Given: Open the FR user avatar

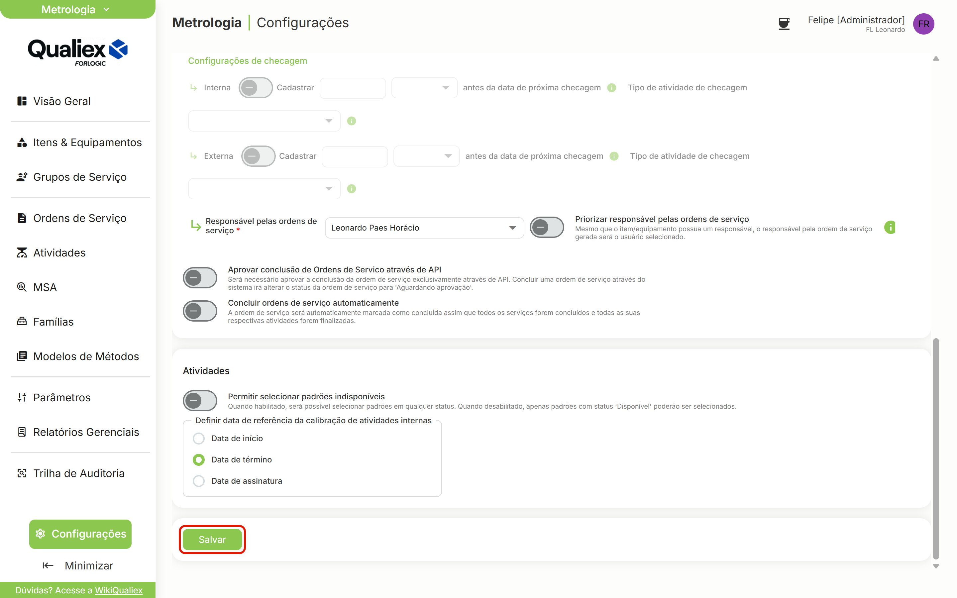Looking at the screenshot, I should pyautogui.click(x=923, y=24).
